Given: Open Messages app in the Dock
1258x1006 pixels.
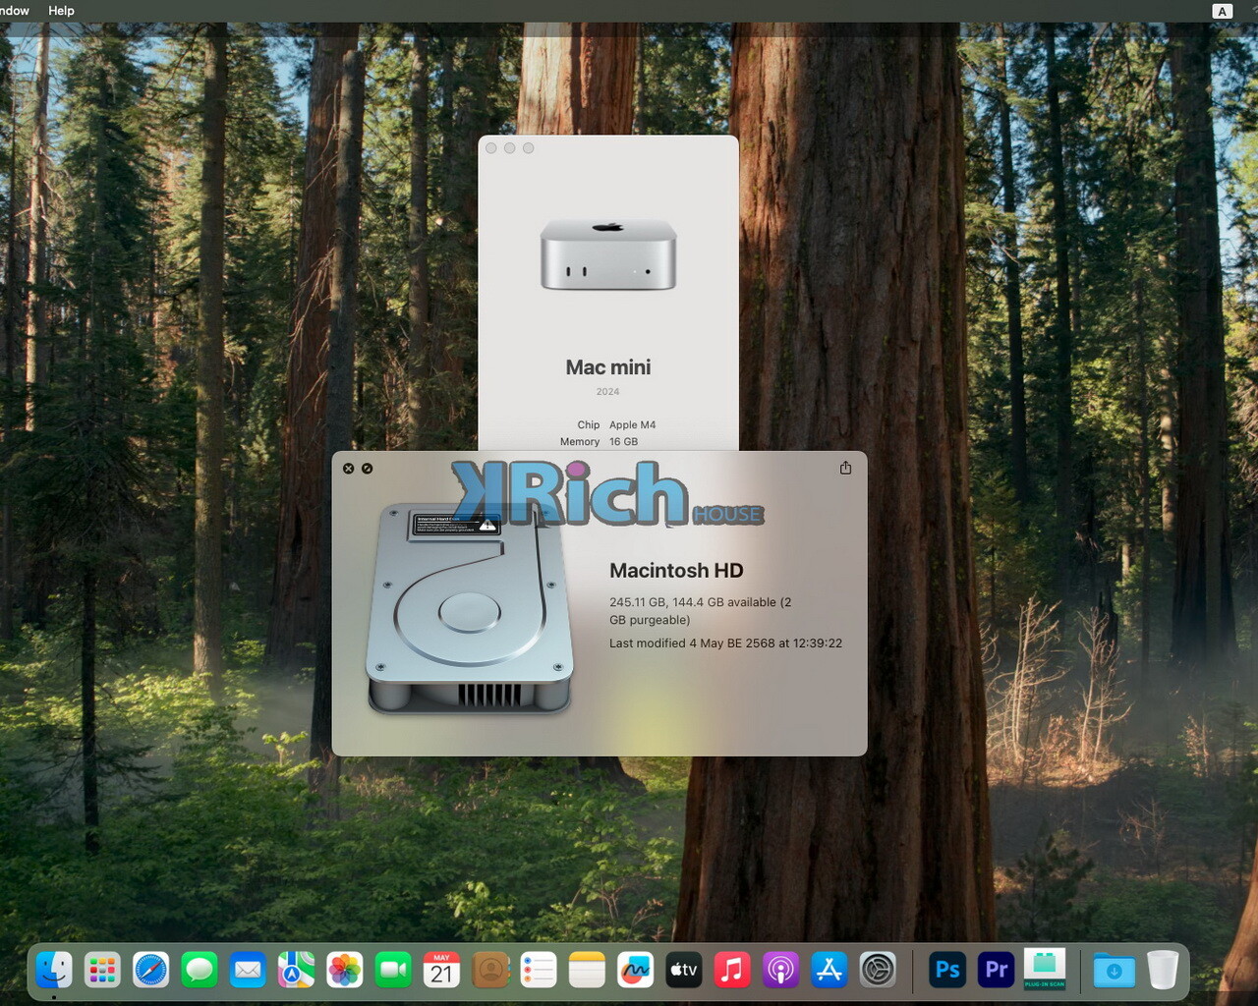Looking at the screenshot, I should pyautogui.click(x=200, y=971).
